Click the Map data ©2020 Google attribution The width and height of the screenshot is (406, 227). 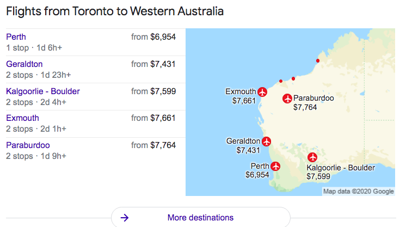point(358,191)
